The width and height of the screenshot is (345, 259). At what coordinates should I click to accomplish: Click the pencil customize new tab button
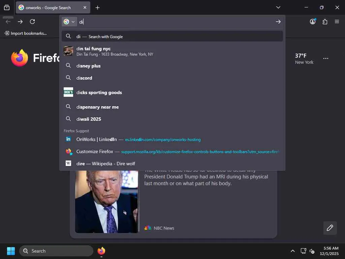[330, 228]
